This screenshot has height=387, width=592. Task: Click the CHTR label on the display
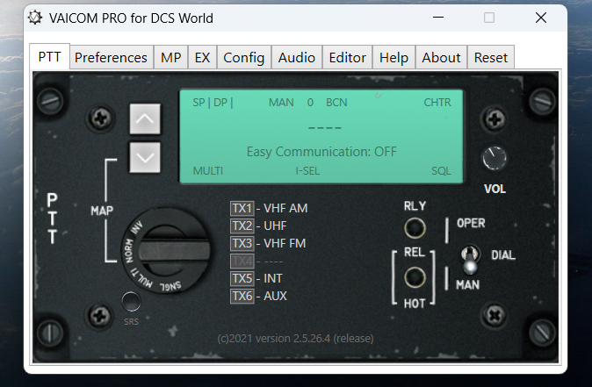coord(437,103)
